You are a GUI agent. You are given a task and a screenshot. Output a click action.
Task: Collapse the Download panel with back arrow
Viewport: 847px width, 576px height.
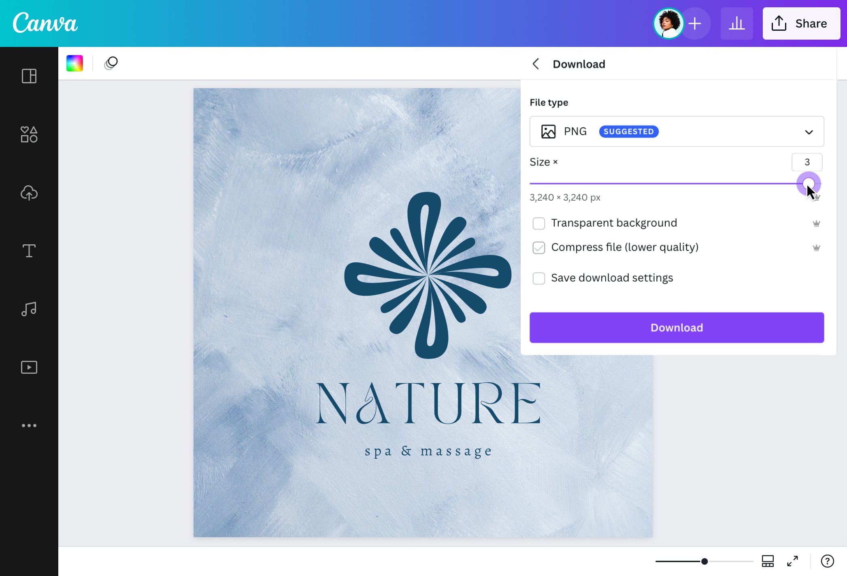536,64
